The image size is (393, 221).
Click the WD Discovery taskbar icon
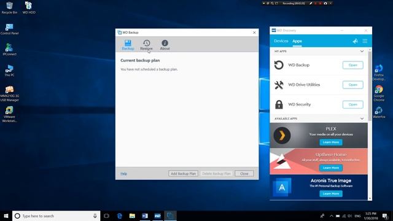pos(157,215)
